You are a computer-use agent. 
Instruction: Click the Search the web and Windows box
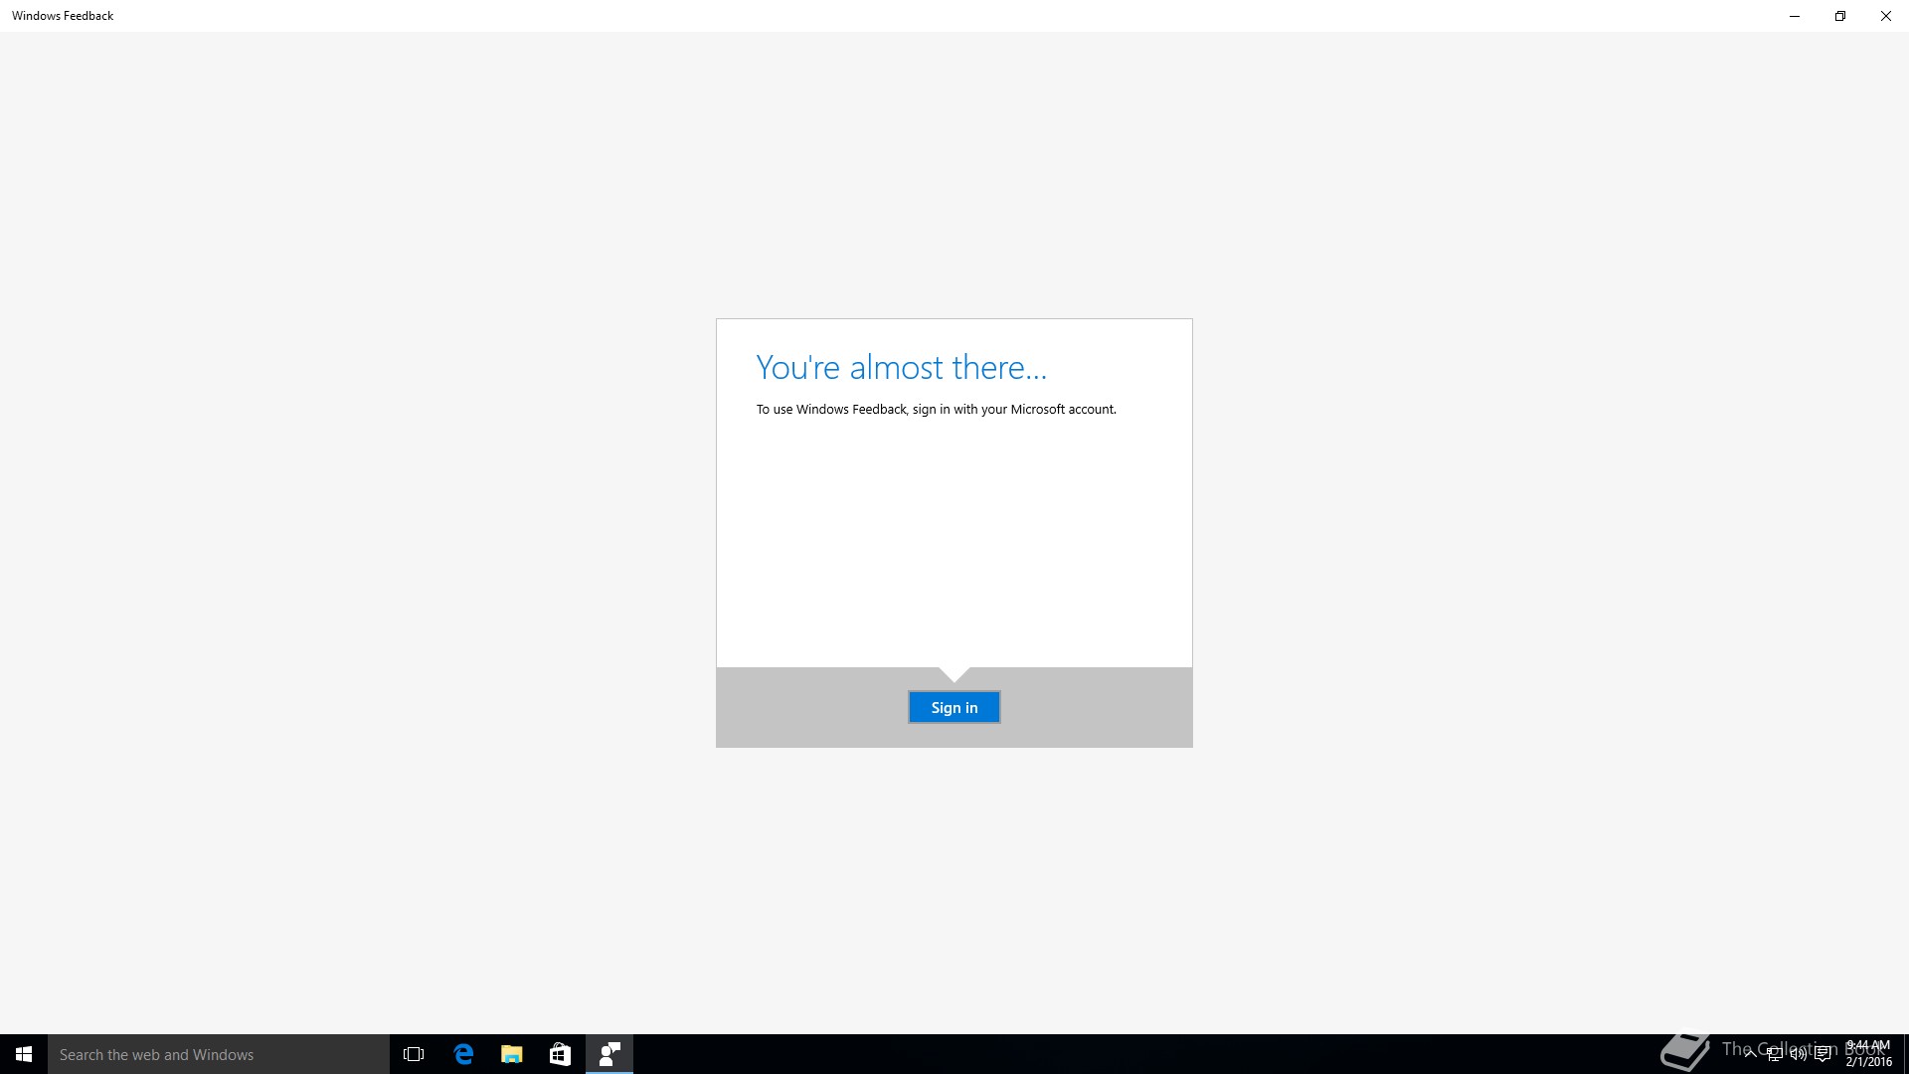[x=219, y=1054]
